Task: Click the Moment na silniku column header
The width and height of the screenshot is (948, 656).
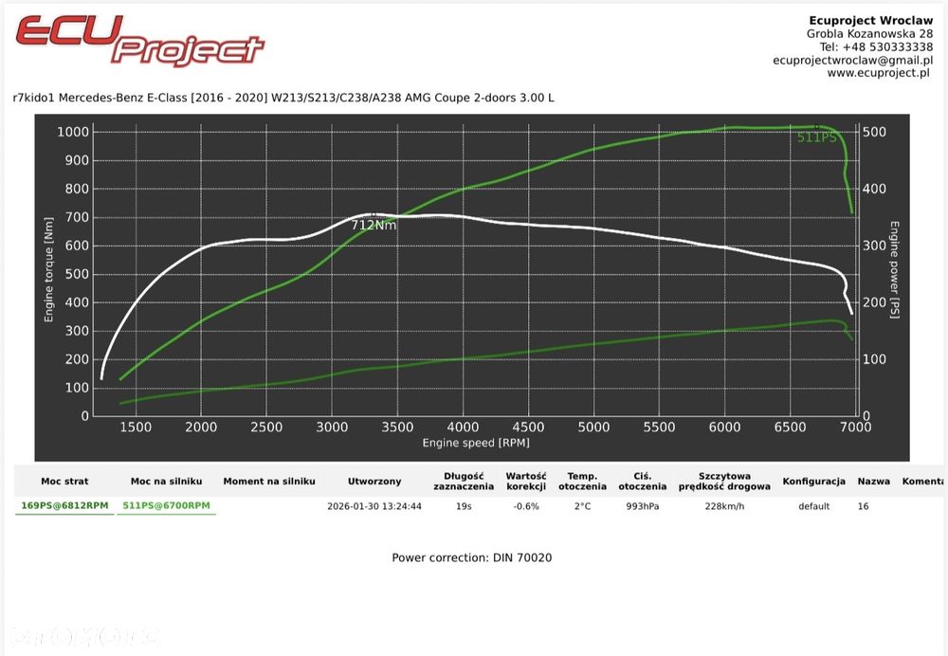Action: (269, 482)
